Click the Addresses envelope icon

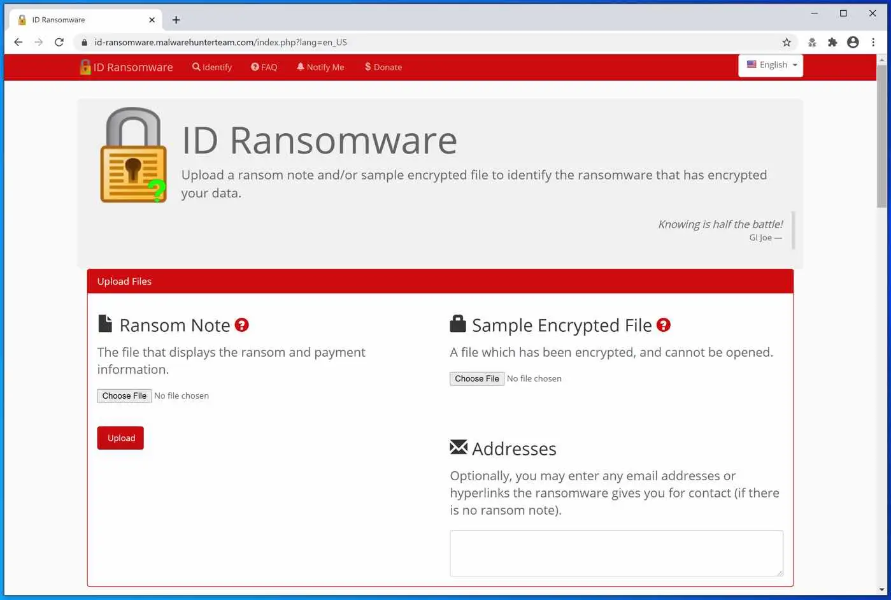(x=459, y=447)
